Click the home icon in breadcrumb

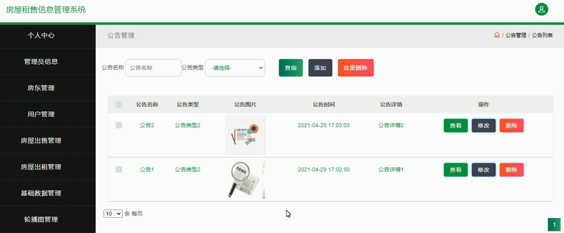click(497, 35)
